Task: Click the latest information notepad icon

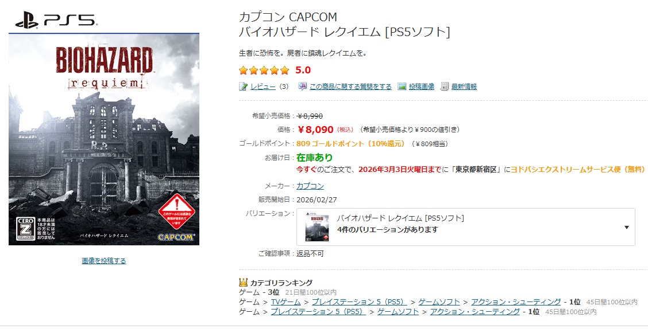Action: [445, 87]
